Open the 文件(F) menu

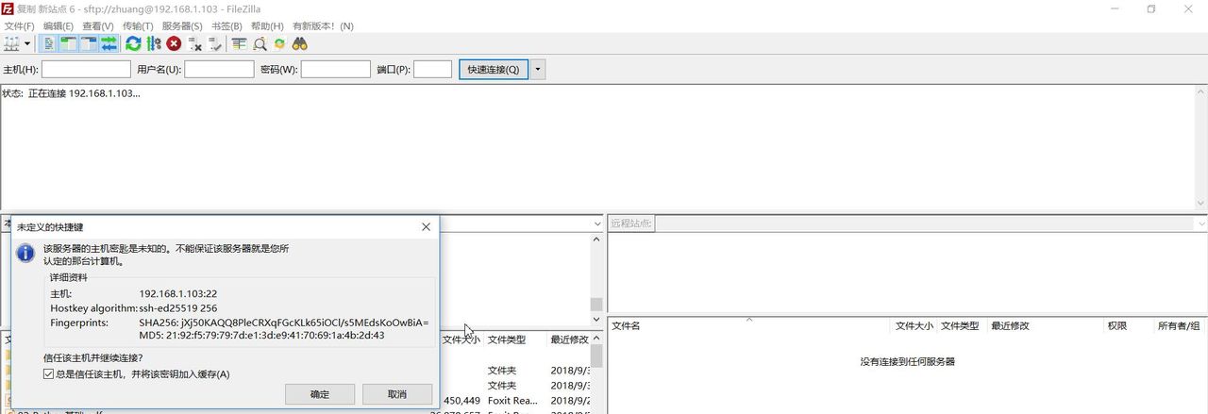19,25
